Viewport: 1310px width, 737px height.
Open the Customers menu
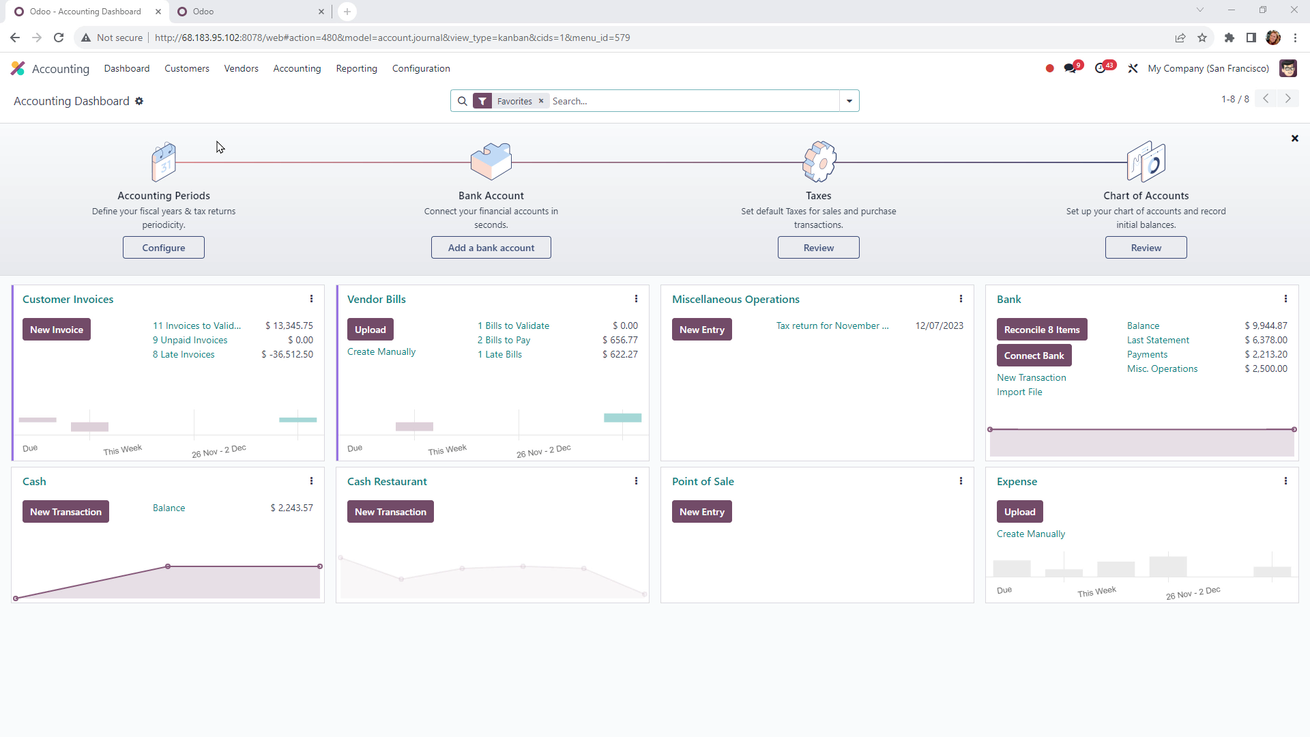click(187, 68)
